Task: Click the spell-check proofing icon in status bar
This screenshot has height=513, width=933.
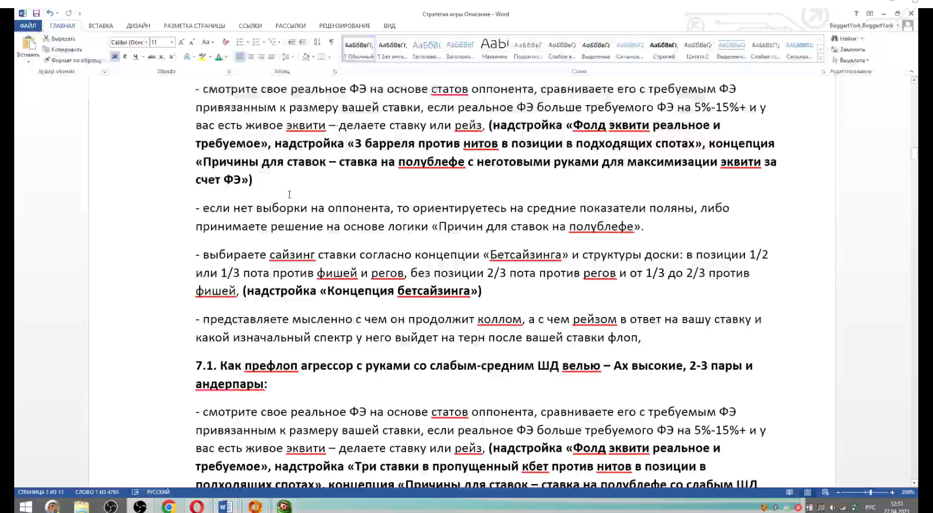Action: (x=135, y=492)
